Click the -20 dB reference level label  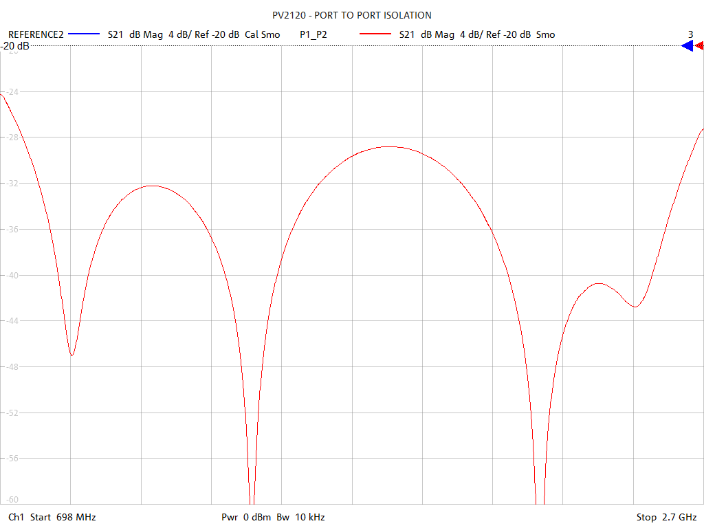pos(15,46)
